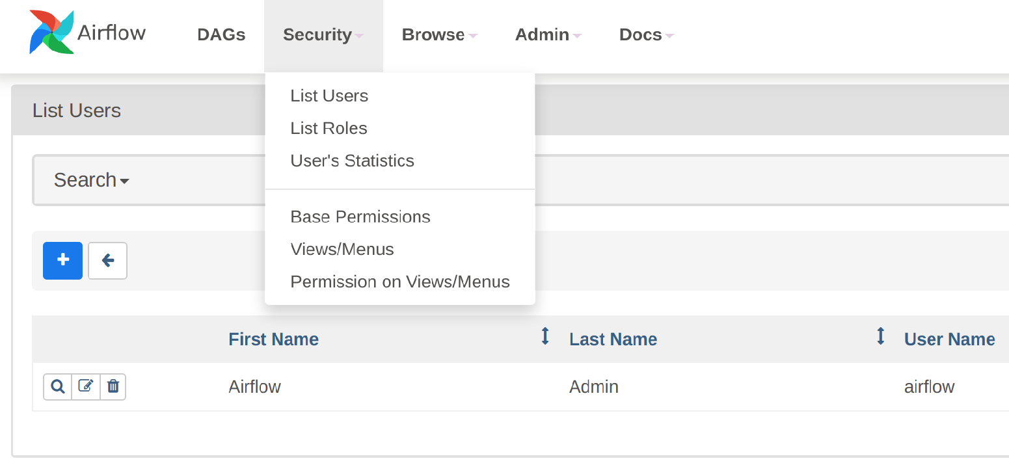Click the trash icon to delete the airflow user
The width and height of the screenshot is (1009, 463).
[x=113, y=386]
